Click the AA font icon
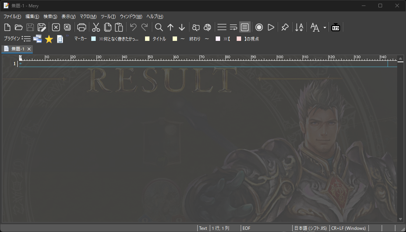The height and width of the screenshot is (232, 406). (x=315, y=27)
